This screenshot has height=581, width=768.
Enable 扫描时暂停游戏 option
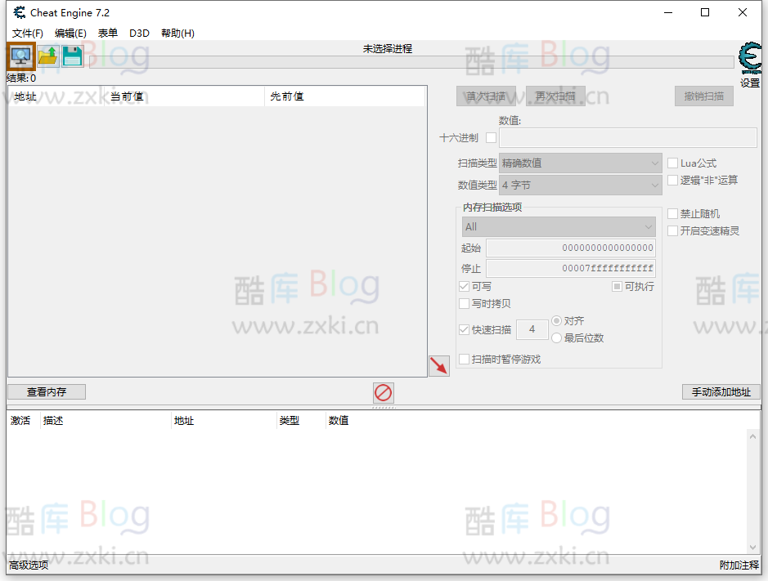pyautogui.click(x=466, y=358)
